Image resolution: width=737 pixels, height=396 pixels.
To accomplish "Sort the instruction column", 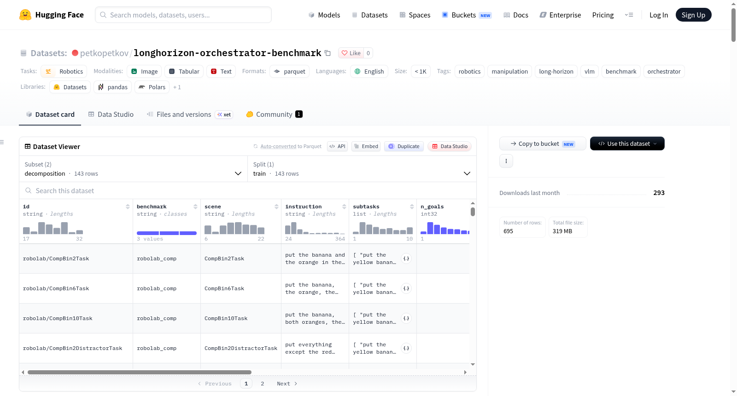I will point(344,207).
